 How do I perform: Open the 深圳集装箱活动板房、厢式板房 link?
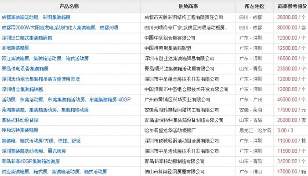(34, 151)
